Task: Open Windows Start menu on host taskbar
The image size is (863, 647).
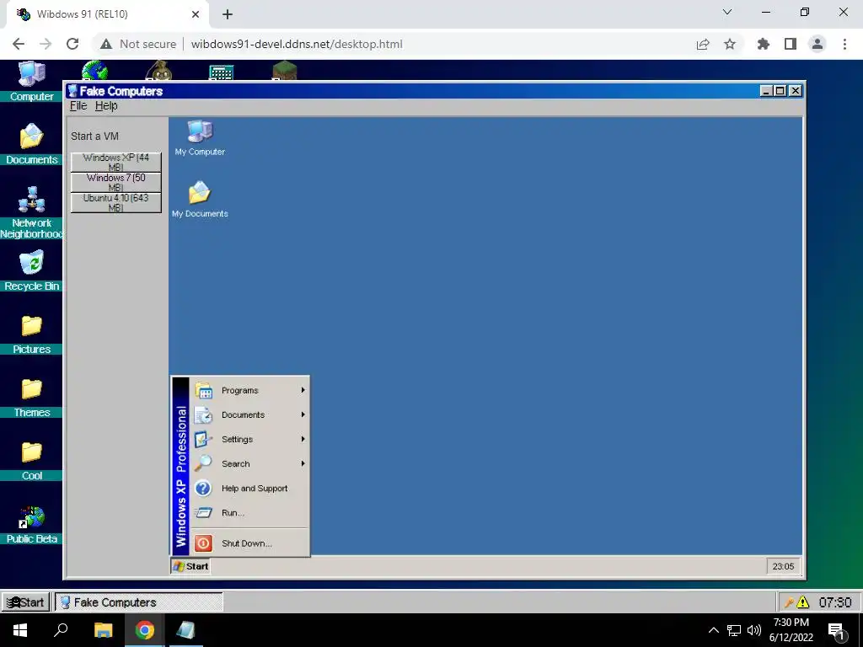Action: 20,630
